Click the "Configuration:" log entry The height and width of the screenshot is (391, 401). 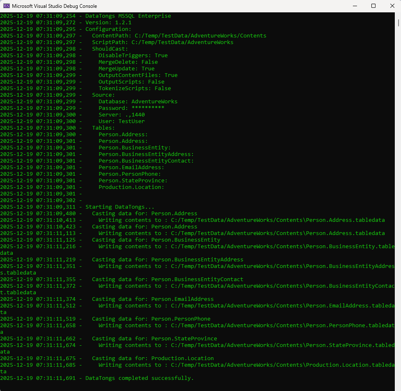[x=108, y=29]
